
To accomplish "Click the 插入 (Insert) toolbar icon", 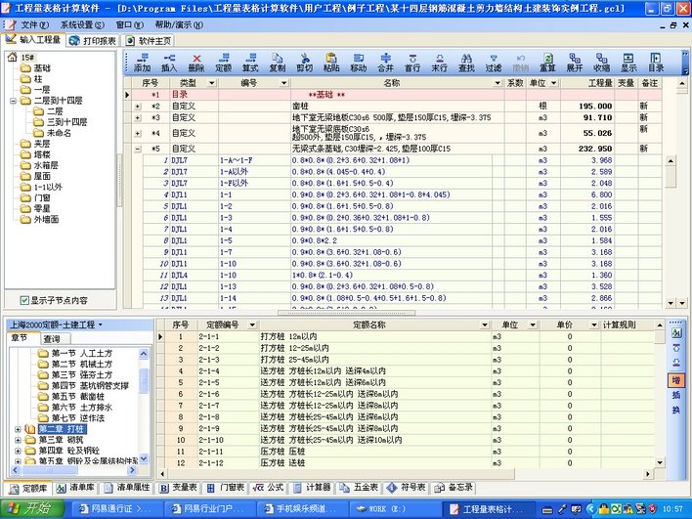I will 169,63.
